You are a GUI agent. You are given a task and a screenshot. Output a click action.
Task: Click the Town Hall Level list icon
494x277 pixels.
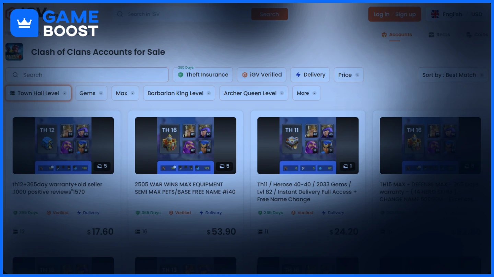click(x=12, y=93)
